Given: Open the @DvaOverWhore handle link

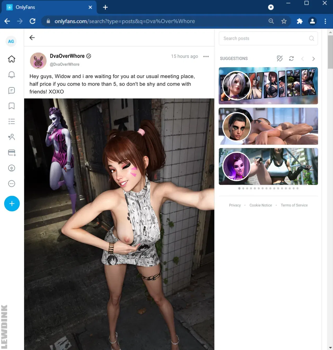Looking at the screenshot, I should pos(65,64).
